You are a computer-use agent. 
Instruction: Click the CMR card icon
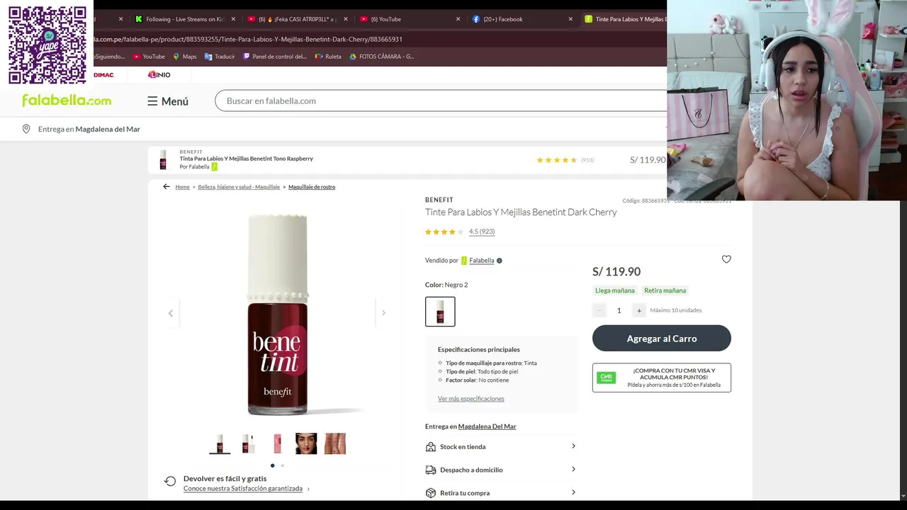[x=606, y=378]
